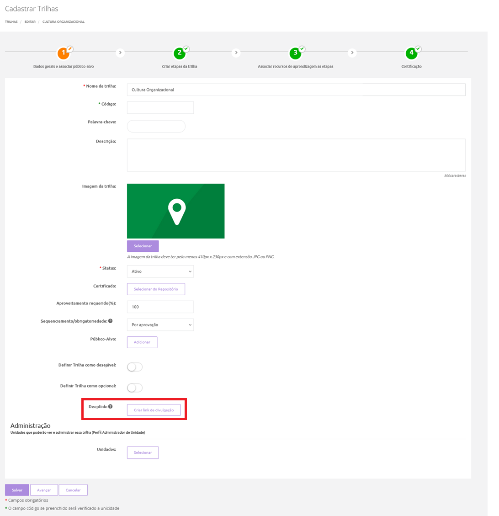Click Selecionar do Repositório certificate button
499x516 pixels.
pos(156,289)
